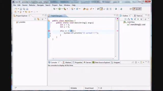163x91 pixels.
Task: Click the editor vertical scrollbar down arrow
Action: [x=115, y=56]
